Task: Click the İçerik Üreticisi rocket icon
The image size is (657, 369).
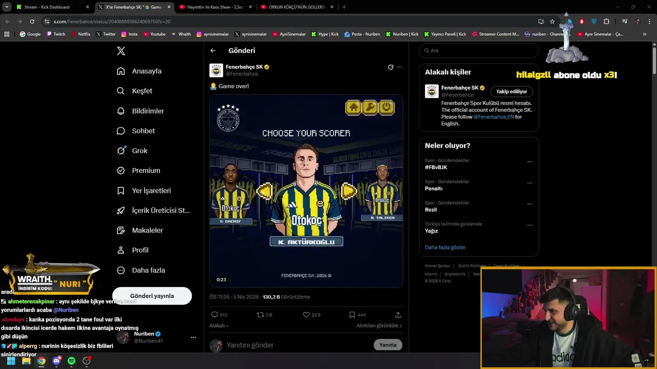Action: pos(121,210)
